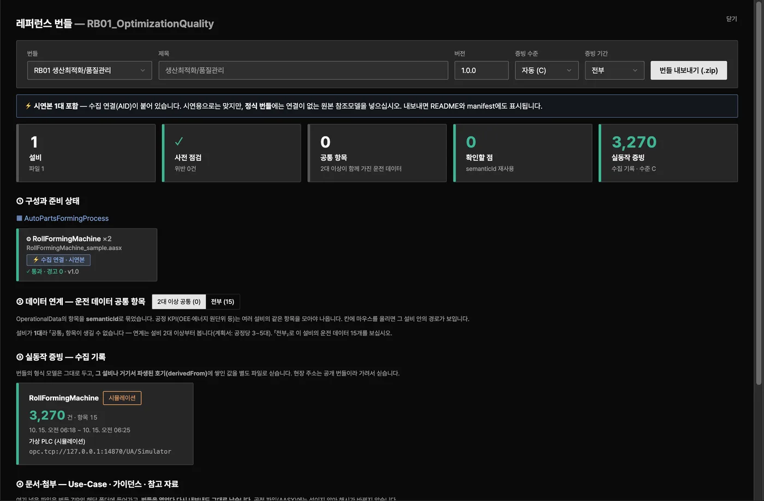
Task: Click the ① 구성과 준비 상태 heading
Action: pos(48,201)
